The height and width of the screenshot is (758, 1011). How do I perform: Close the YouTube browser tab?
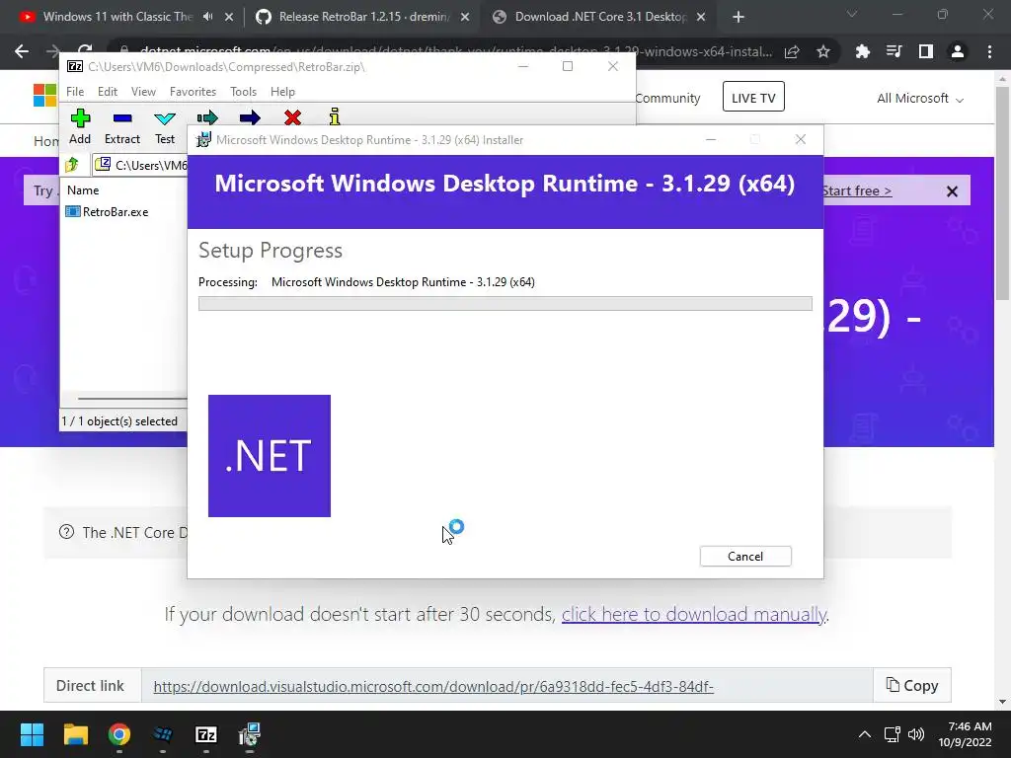click(x=229, y=18)
